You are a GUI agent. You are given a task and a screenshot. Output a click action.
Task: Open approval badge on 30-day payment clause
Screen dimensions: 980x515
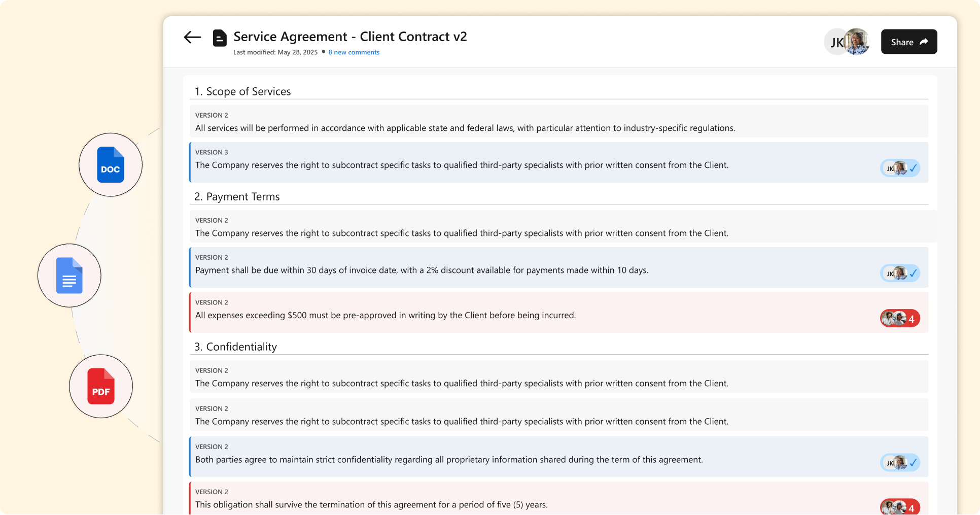900,273
